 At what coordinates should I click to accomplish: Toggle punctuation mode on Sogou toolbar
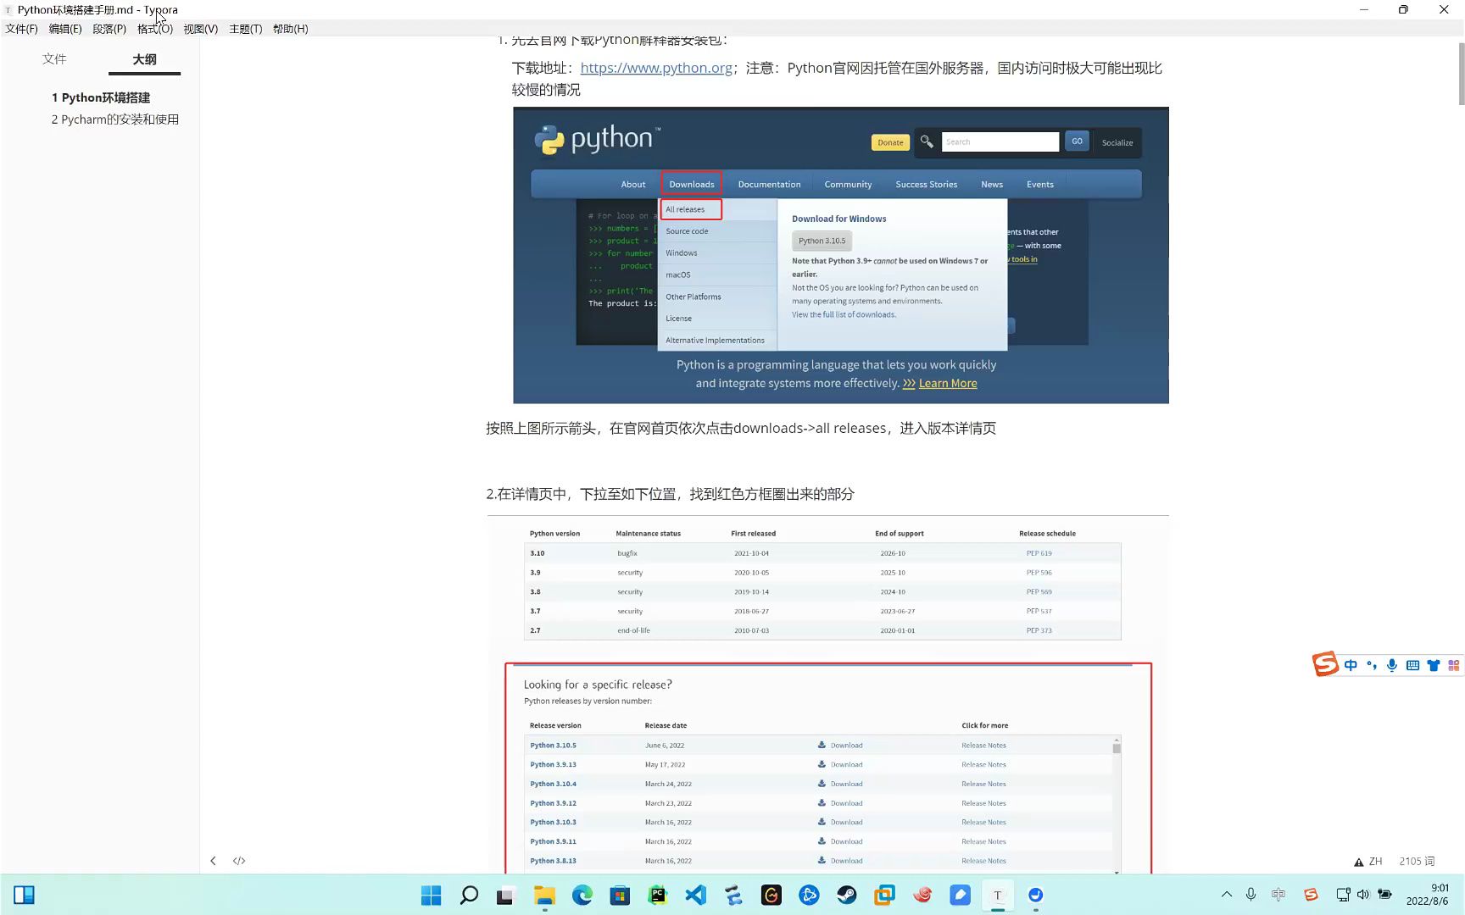pyautogui.click(x=1372, y=665)
